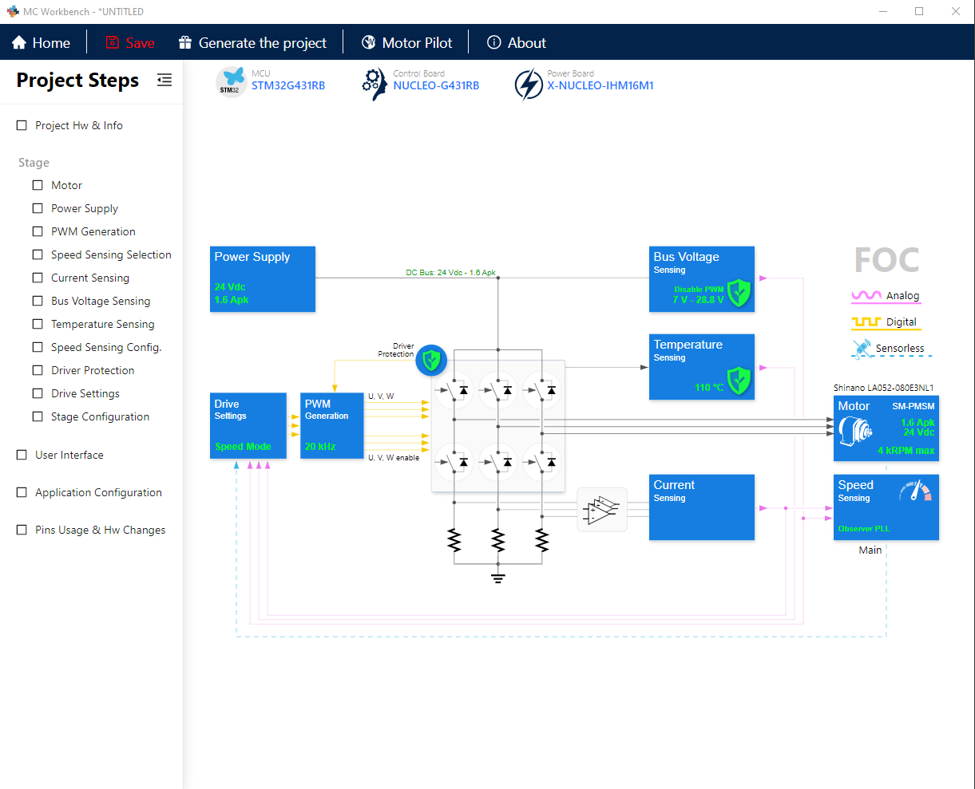Screen dimensions: 975x789
Task: Click the Main label under Speed Sensing
Action: pos(870,550)
